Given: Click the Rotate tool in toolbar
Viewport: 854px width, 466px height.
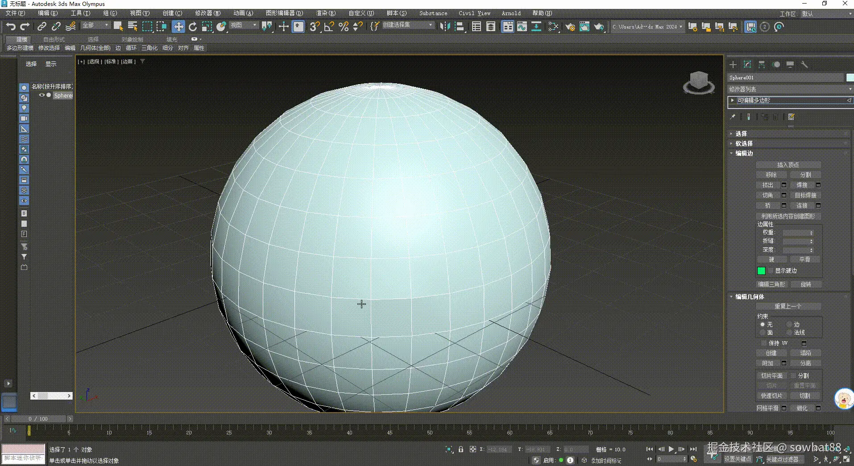Looking at the screenshot, I should (193, 27).
